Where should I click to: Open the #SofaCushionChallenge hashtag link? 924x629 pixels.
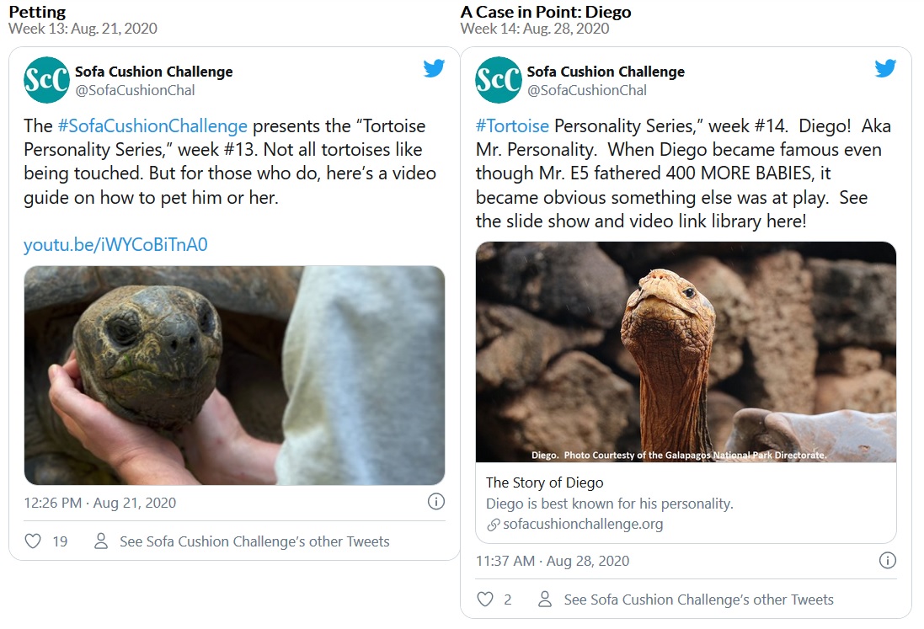point(152,126)
